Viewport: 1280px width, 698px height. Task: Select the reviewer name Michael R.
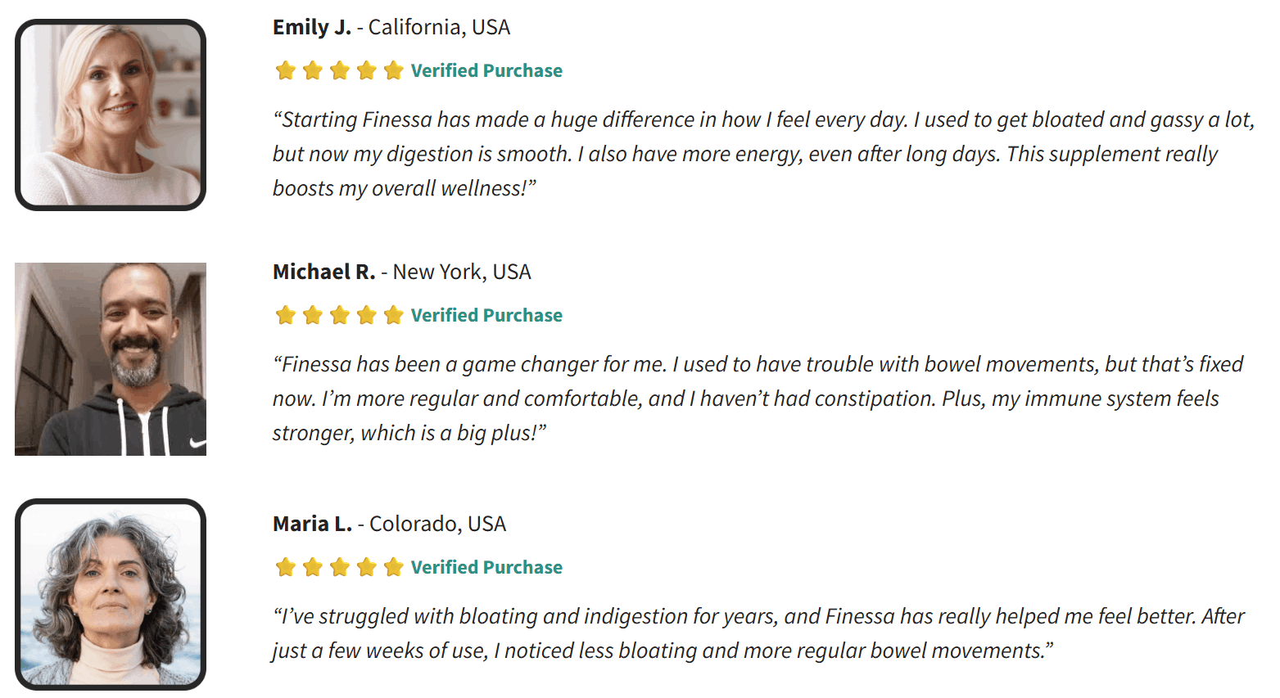click(x=324, y=272)
